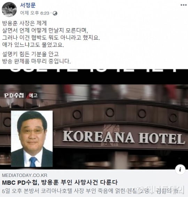Click the globe public-audience icon
The image size is (188, 197).
pos(55,13)
